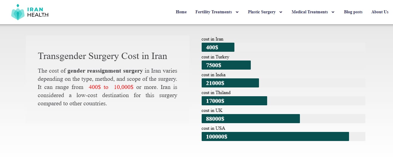This screenshot has height=164, width=393.
Task: Expand the Medical Treatments dropdown chevron
Action: point(333,12)
